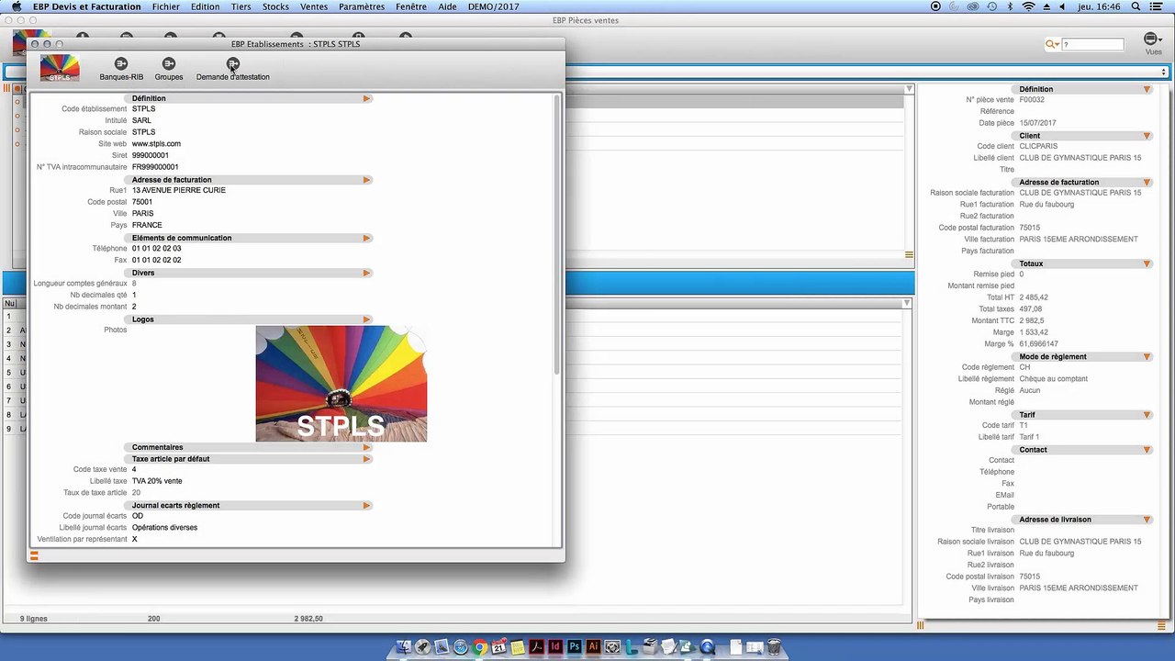The width and height of the screenshot is (1175, 661).
Task: Open Finder from the Dock
Action: click(x=403, y=647)
